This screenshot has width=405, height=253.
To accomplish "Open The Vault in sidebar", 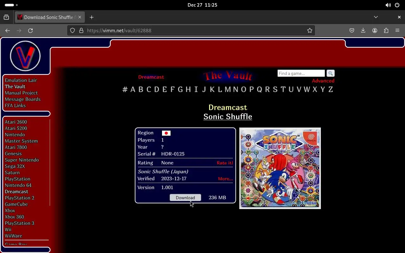I will (x=15, y=87).
